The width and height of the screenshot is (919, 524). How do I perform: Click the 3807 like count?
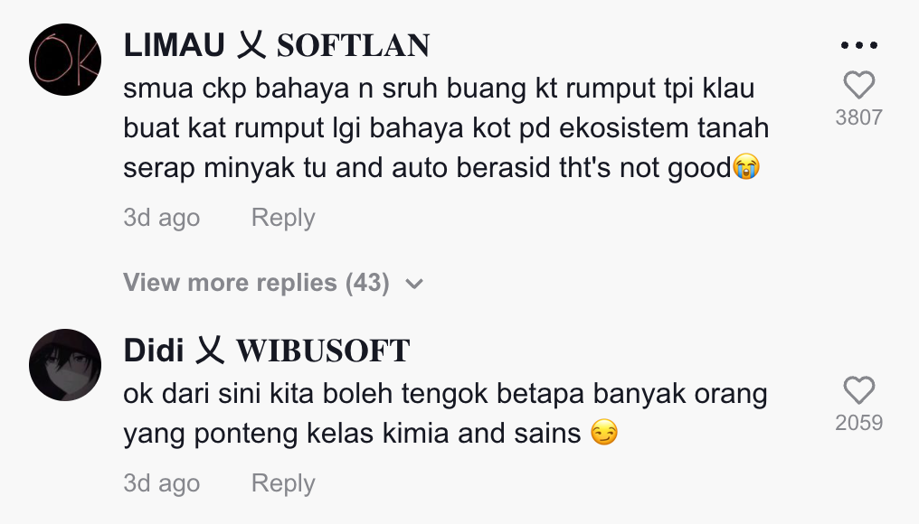(x=858, y=117)
